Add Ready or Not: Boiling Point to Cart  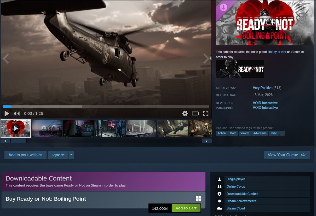point(186,208)
